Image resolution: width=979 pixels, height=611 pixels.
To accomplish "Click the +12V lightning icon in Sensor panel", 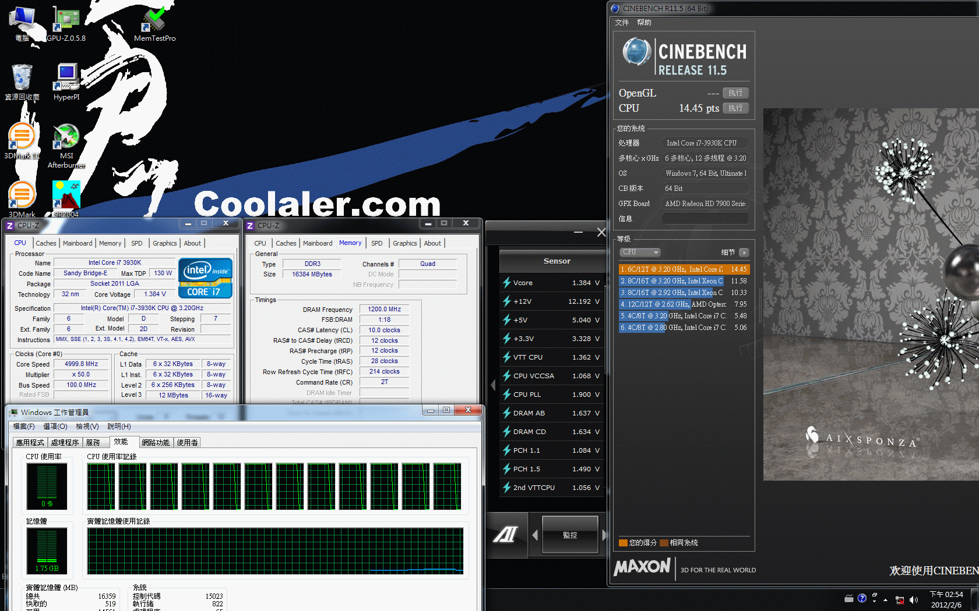I will (x=507, y=301).
